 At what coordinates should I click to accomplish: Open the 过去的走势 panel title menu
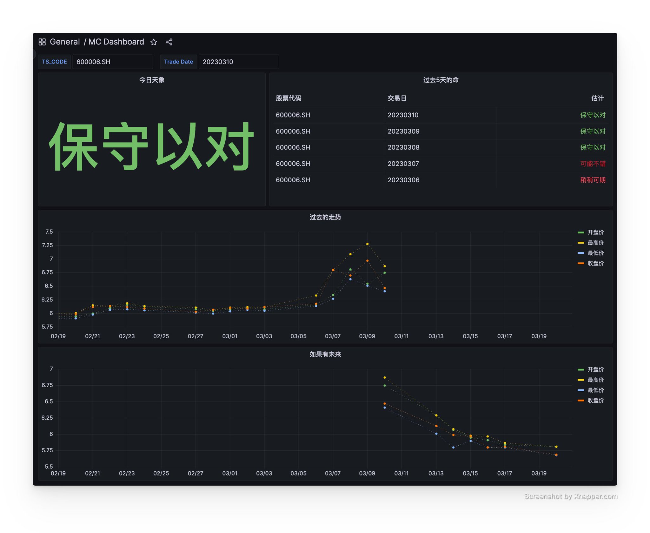pyautogui.click(x=325, y=217)
